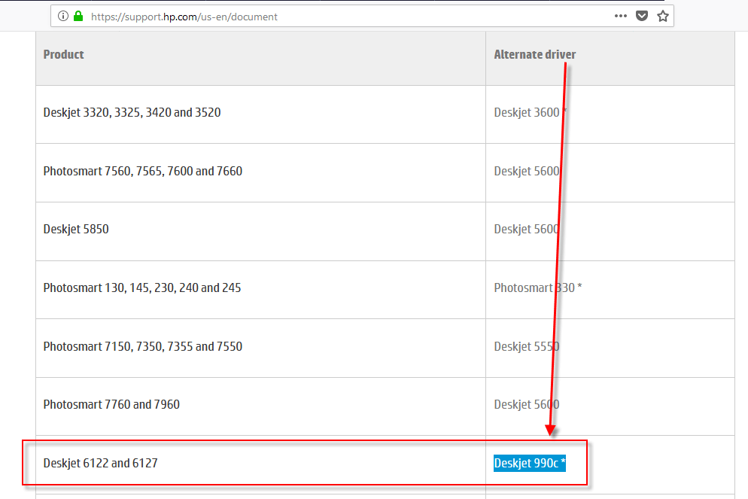Open the page actions three-dot menu
This screenshot has height=499, width=748.
620,16
